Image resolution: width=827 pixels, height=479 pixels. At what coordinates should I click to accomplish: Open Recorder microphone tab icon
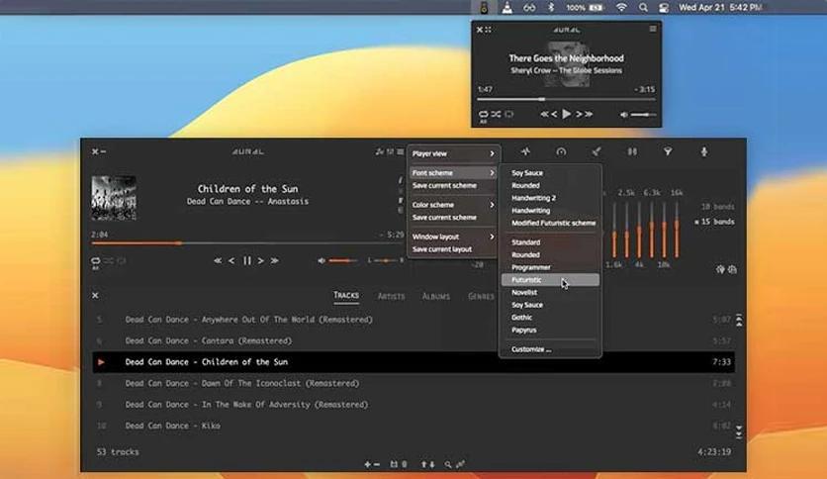point(703,152)
